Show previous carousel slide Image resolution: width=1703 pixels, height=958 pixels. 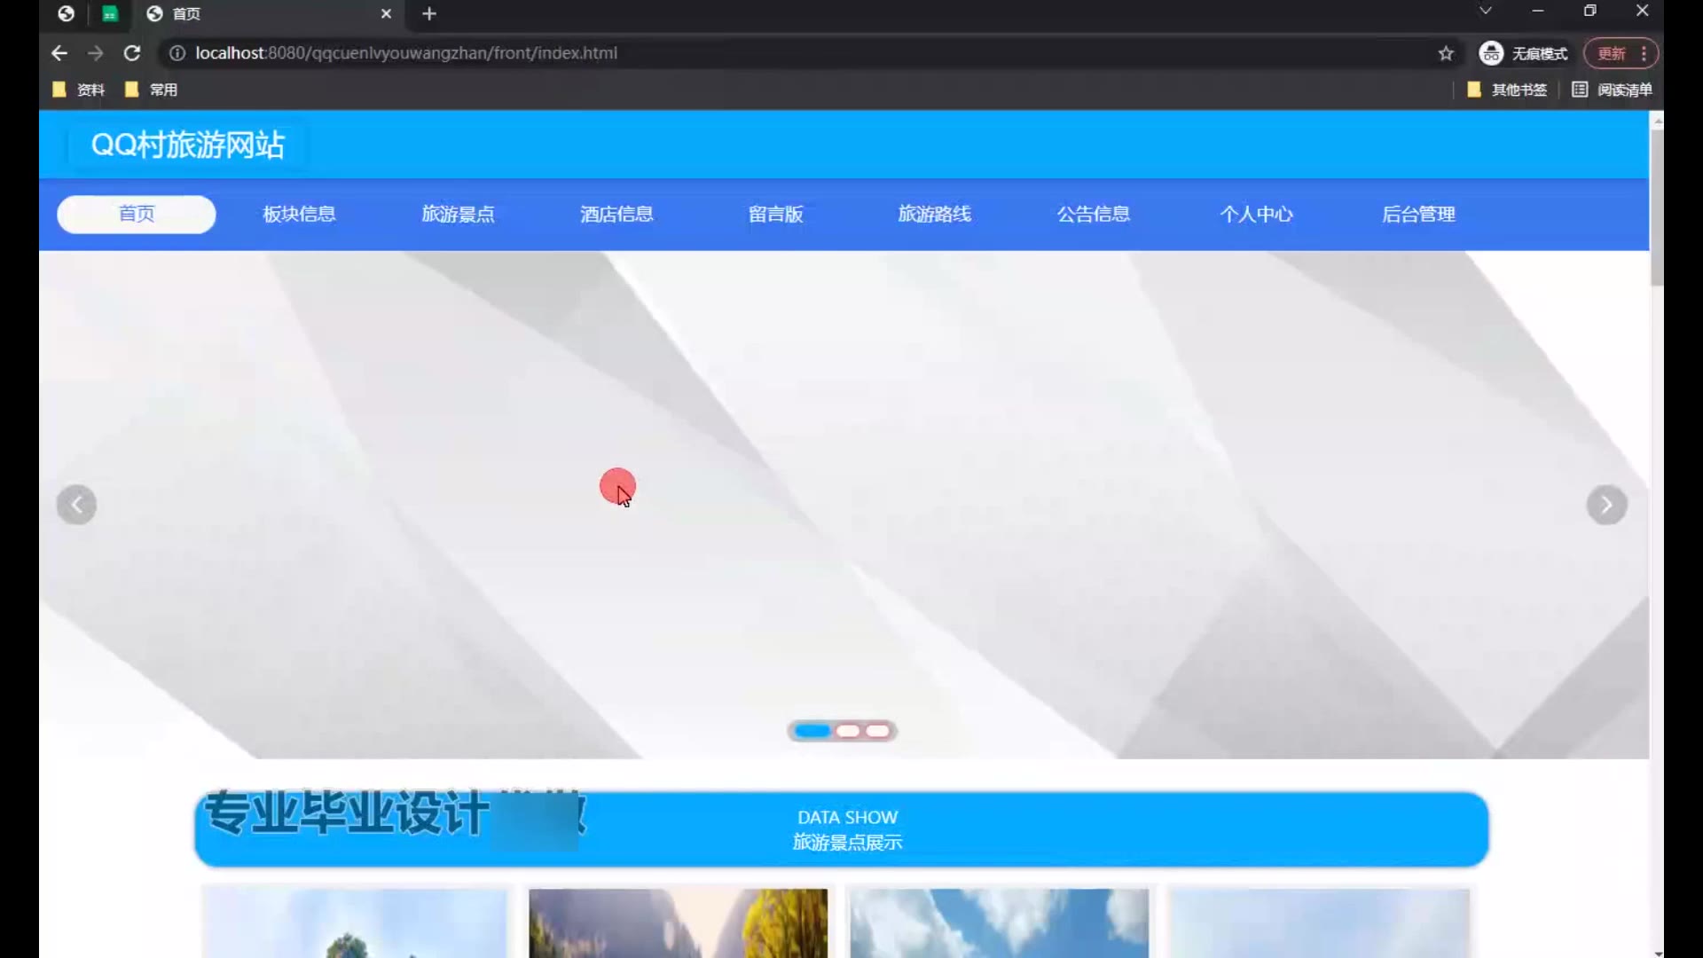click(x=77, y=505)
